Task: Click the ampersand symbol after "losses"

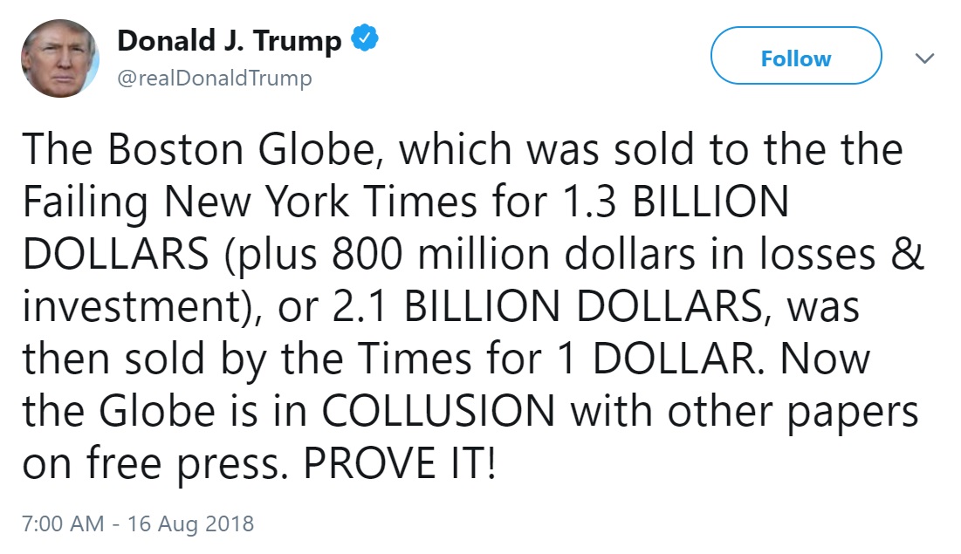Action: point(910,254)
